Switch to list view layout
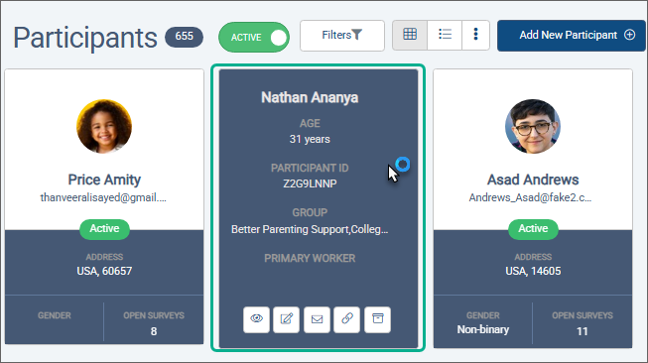The height and width of the screenshot is (363, 648). pos(445,35)
